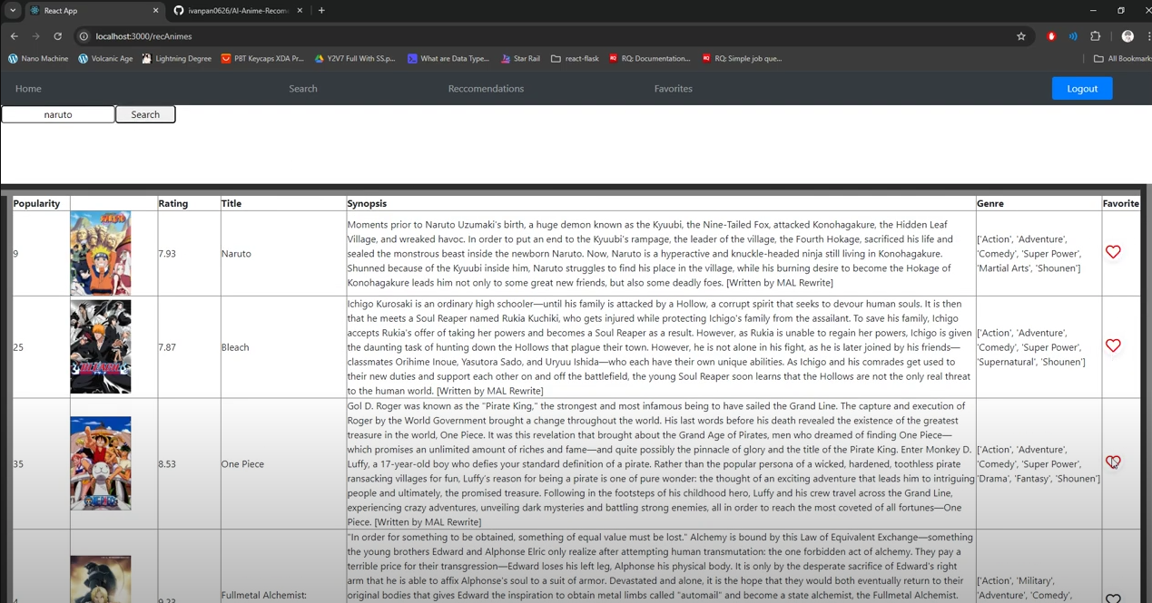Open RQ: Simple job queue bookmark
The image size is (1152, 603).
click(x=742, y=58)
